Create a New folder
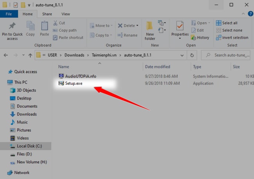The image size is (254, 179). pos(150,31)
